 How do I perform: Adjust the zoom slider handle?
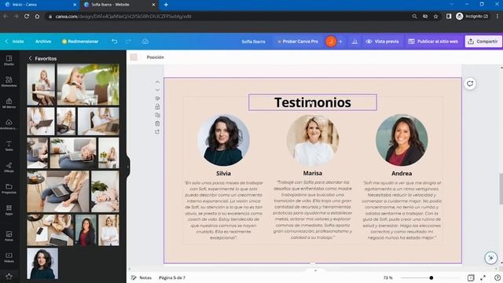tap(431, 277)
